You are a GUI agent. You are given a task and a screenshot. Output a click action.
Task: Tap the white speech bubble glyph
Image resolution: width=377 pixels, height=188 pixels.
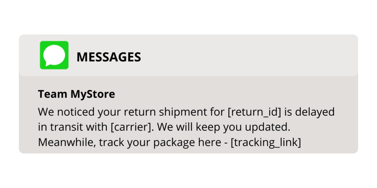[x=54, y=55]
